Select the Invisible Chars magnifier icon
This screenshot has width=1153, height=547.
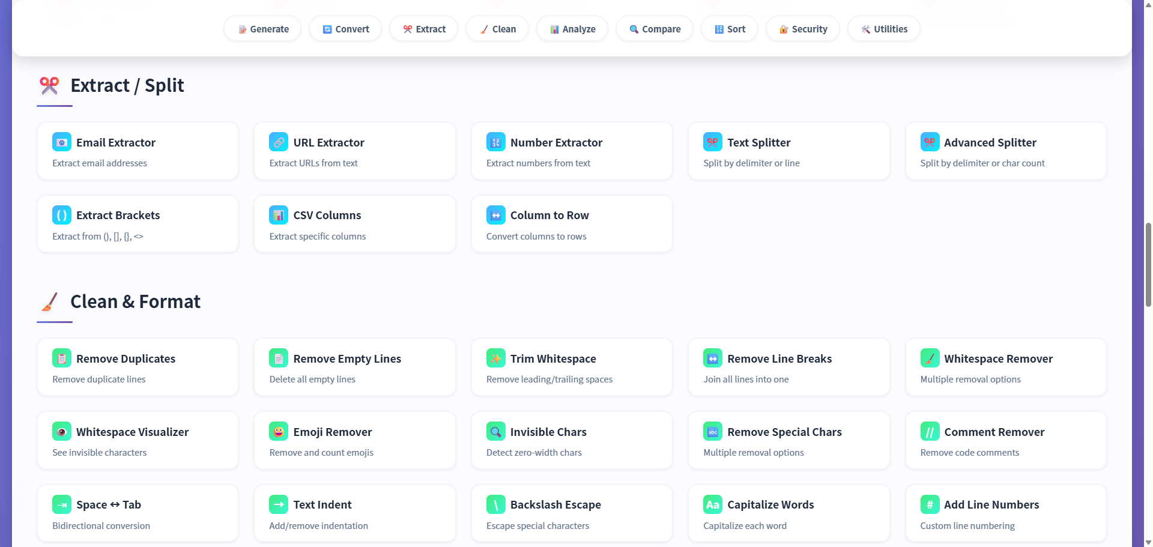tap(495, 431)
